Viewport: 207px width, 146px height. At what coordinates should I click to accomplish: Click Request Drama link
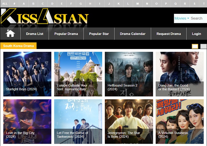tap(168, 34)
